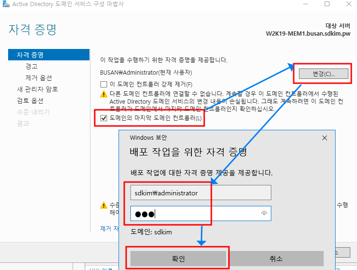Image resolution: width=357 pixels, height=270 pixels.
Task: Cancel the dialog with 취소 button
Action: click(x=276, y=259)
